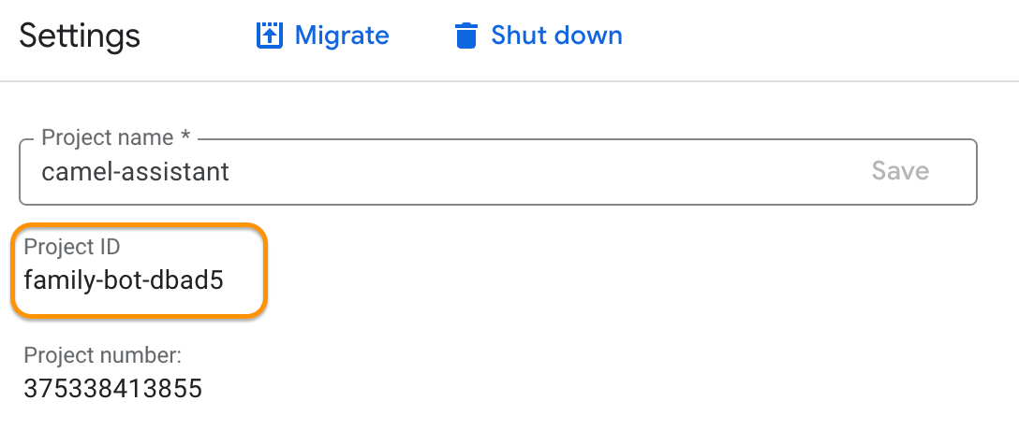The width and height of the screenshot is (1019, 430).
Task: Click the word "down" in Shut down
Action: (589, 36)
